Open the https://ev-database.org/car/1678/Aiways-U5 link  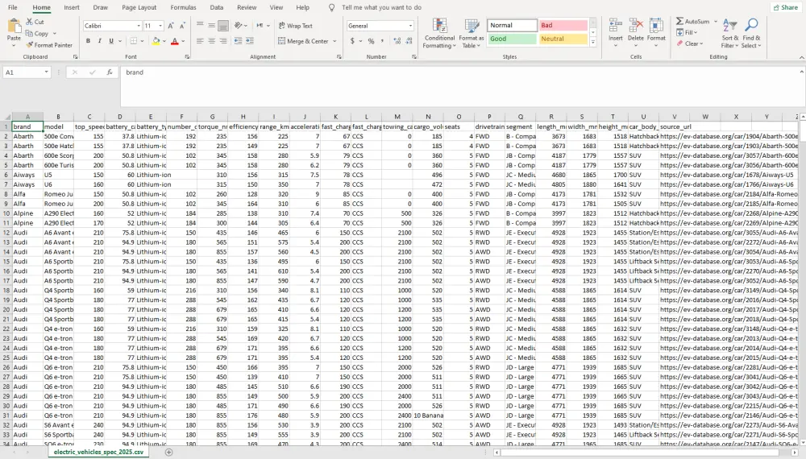click(x=727, y=175)
